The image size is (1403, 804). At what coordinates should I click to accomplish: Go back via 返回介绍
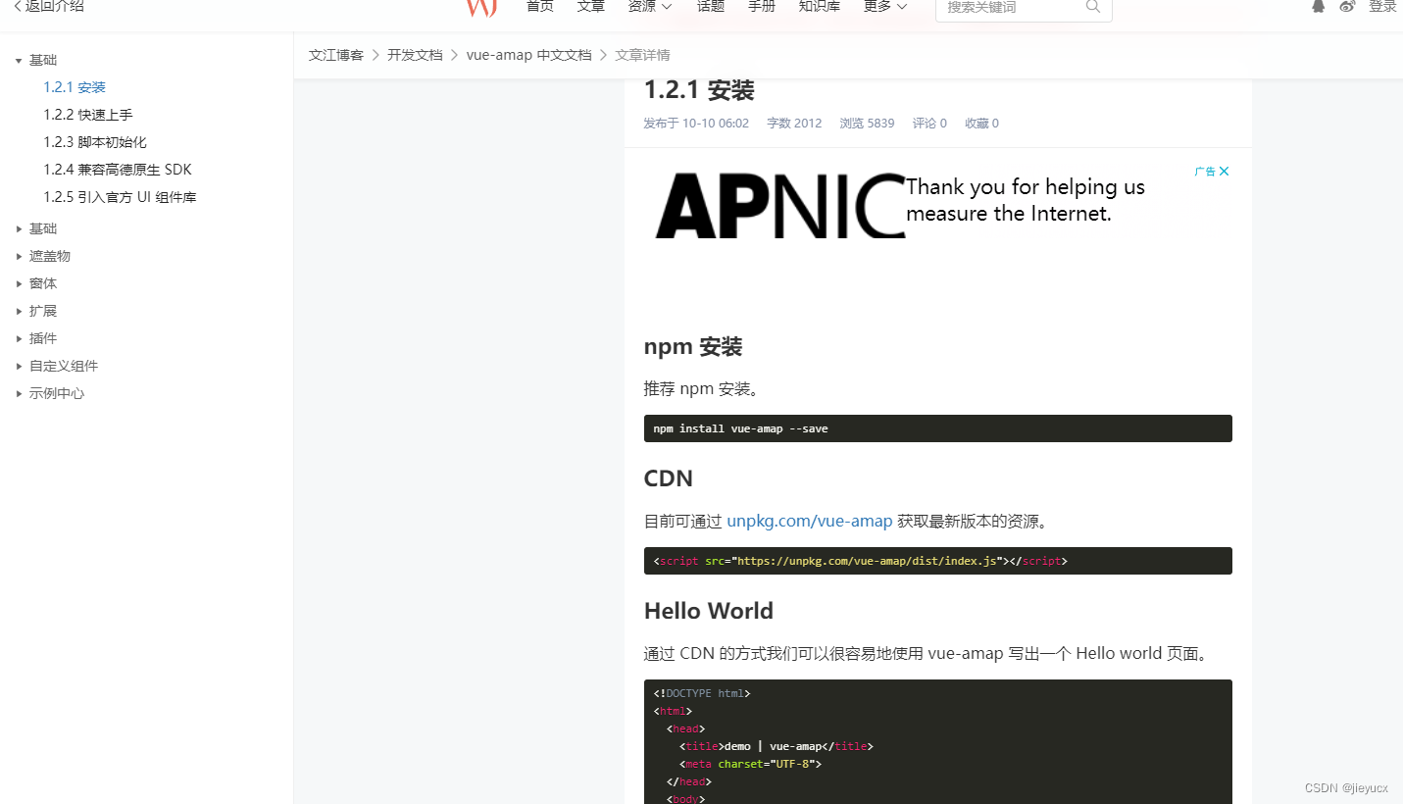[x=48, y=6]
